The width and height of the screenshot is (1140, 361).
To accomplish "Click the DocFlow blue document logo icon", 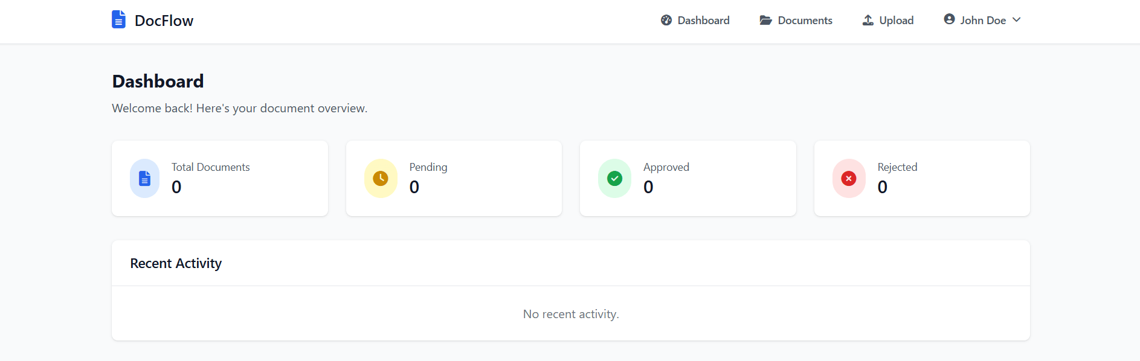I will [x=118, y=19].
